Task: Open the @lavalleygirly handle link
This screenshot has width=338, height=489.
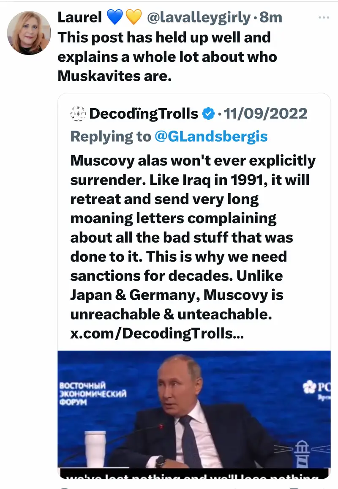Action: 199,17
